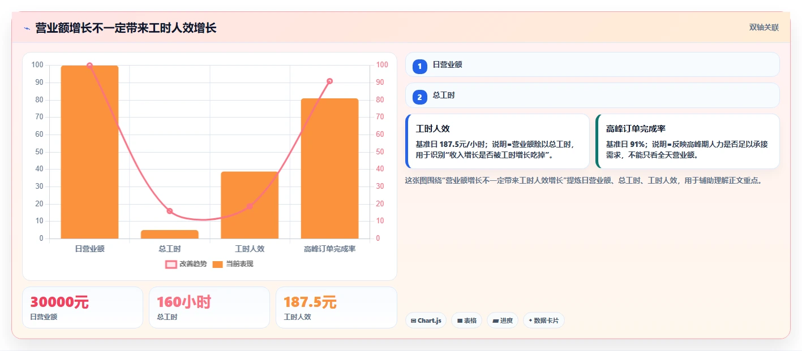Viewport: 802px width, 351px height.
Task: Click the trend line point above 日营业额
Action: (x=89, y=66)
